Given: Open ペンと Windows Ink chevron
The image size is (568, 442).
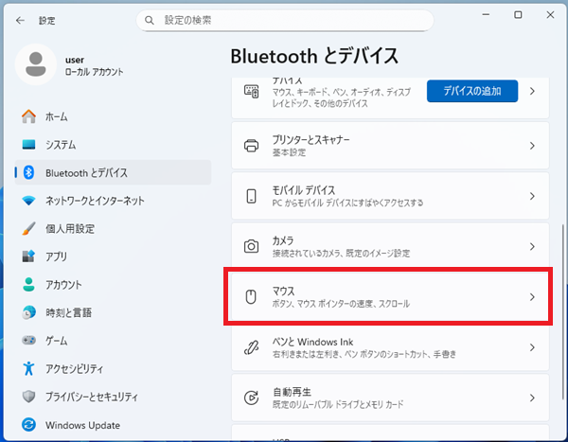Looking at the screenshot, I should 532,347.
